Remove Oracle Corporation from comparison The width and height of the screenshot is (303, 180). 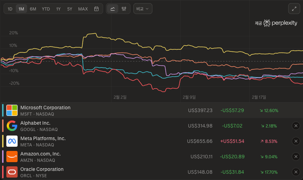(296, 172)
